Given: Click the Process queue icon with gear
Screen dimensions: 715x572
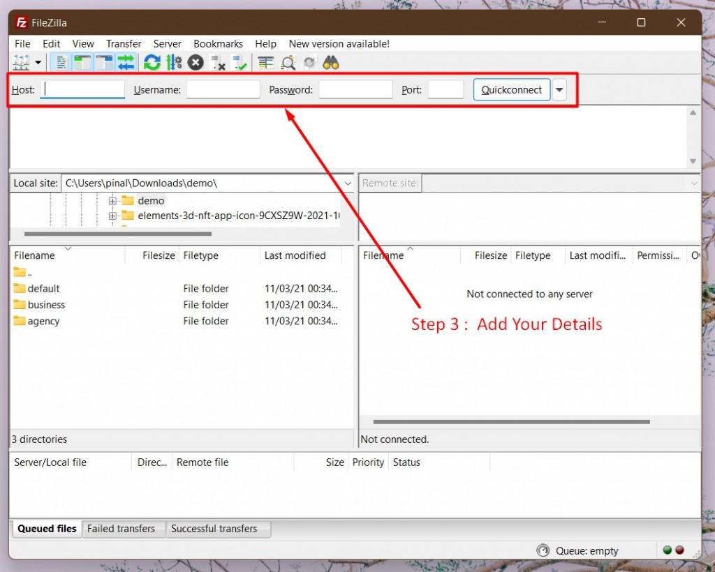Looking at the screenshot, I should (x=174, y=62).
